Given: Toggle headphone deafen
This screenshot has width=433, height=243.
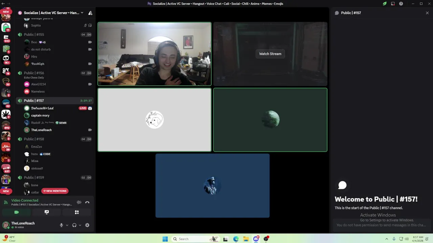Looking at the screenshot, I should point(74,225).
